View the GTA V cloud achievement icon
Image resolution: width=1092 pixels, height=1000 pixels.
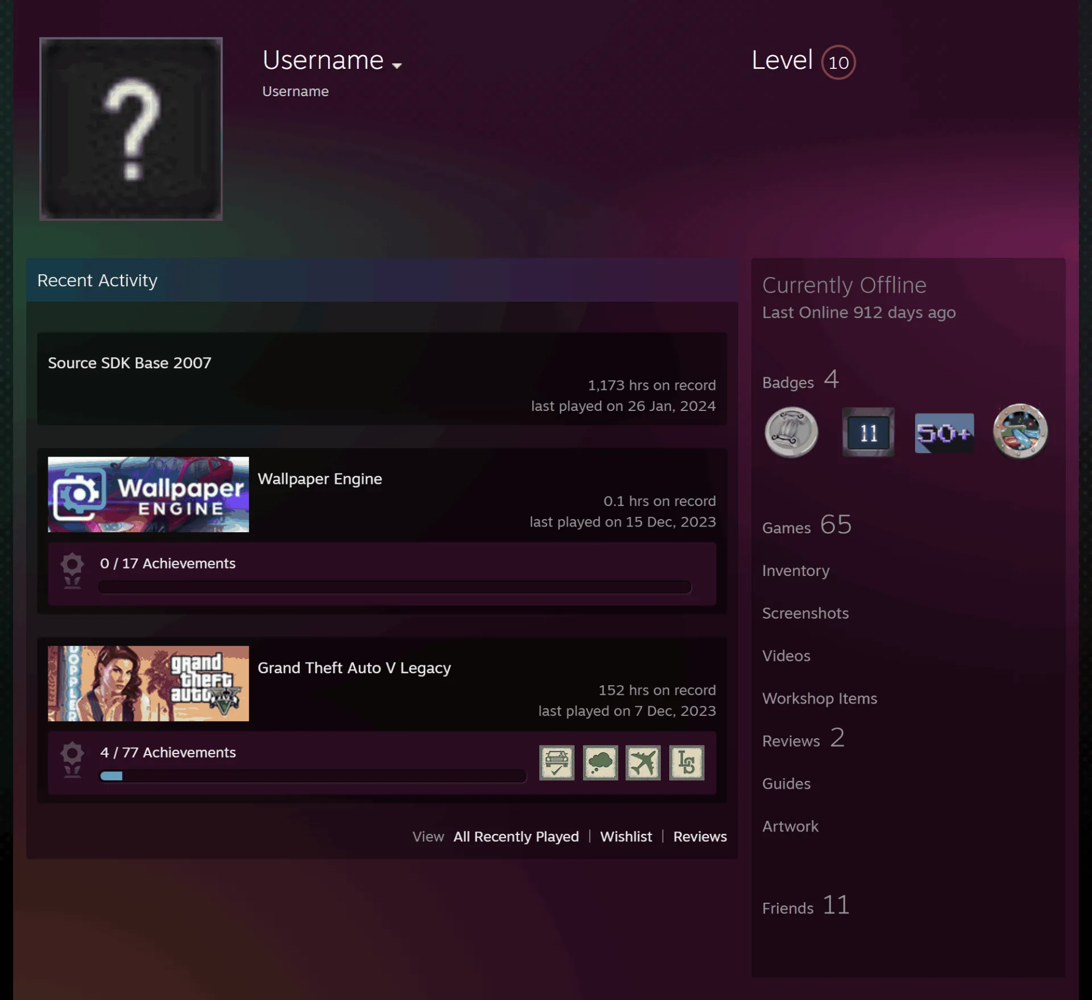point(600,763)
